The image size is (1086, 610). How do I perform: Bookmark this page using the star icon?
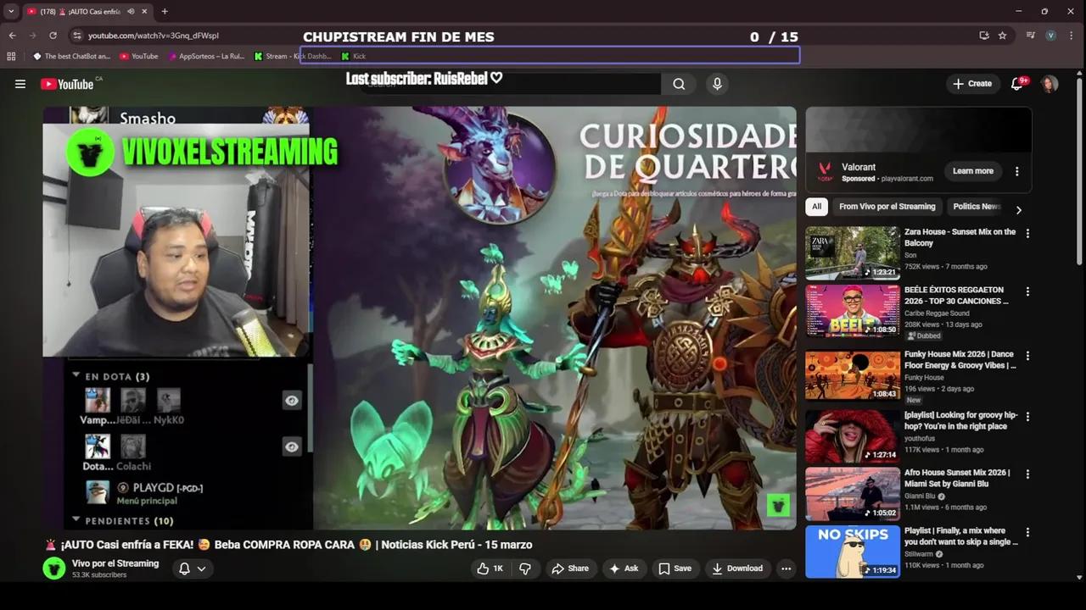(x=1002, y=36)
